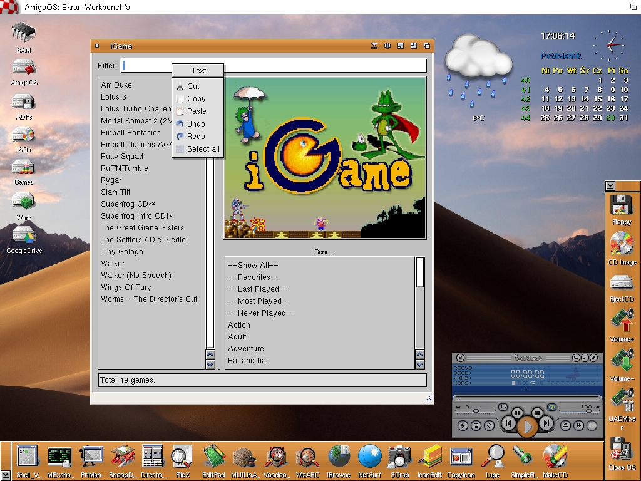Toggle repeat mode in AmiNetRadio player
Viewport: 641px width, 481px height.
click(x=552, y=407)
